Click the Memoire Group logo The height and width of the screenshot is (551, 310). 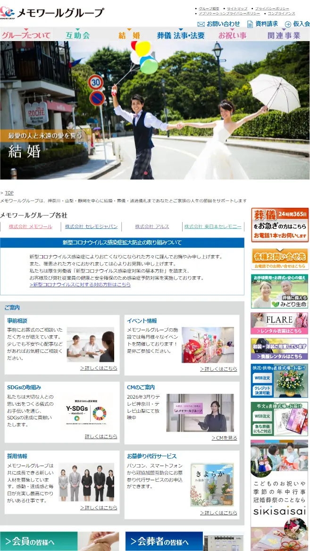pos(52,12)
